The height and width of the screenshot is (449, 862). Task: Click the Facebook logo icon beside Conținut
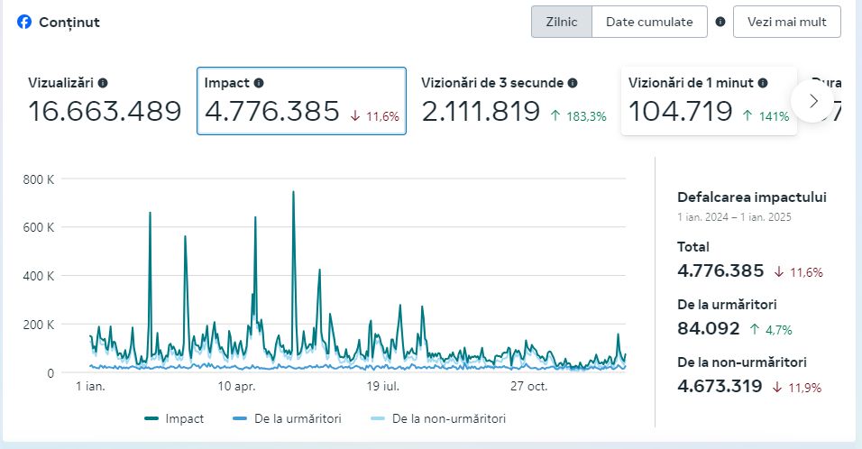(24, 22)
